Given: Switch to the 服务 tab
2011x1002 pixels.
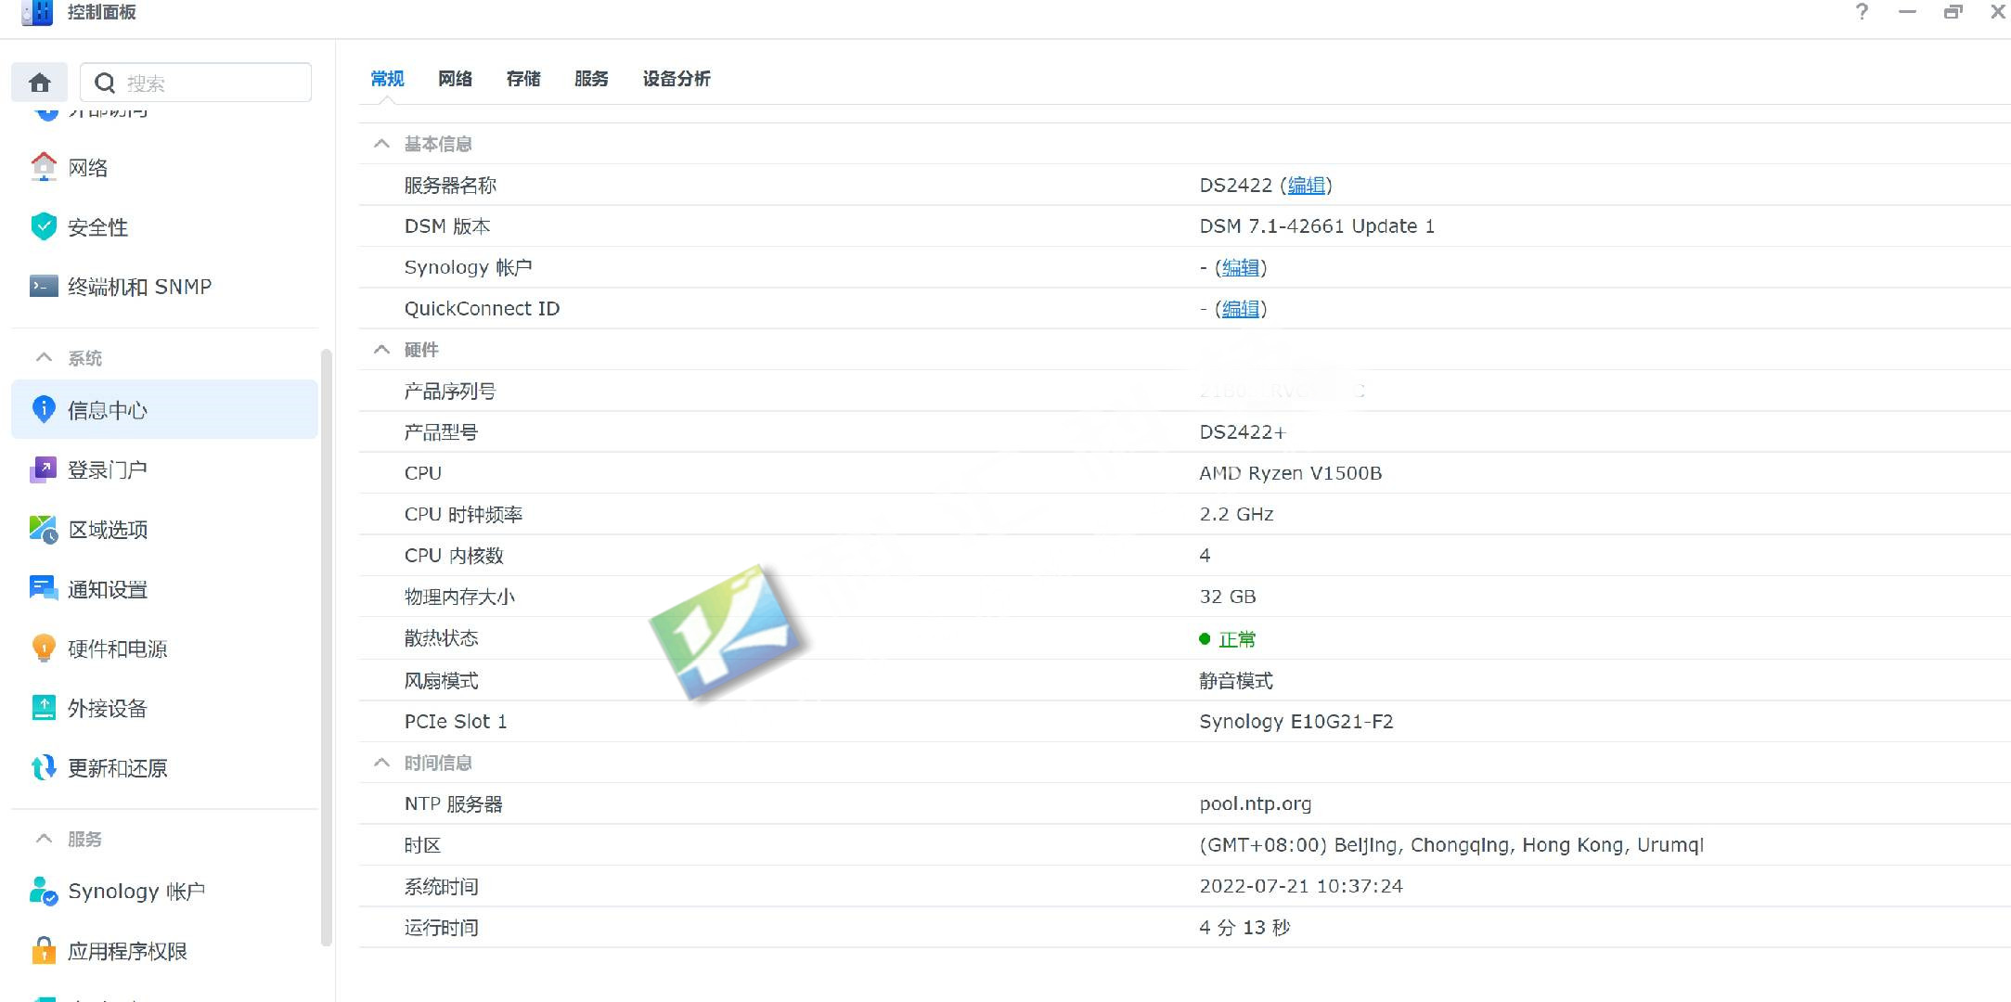Looking at the screenshot, I should tap(591, 79).
